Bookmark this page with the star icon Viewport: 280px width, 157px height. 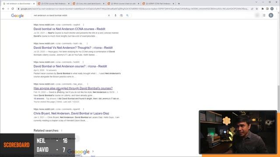(x=257, y=9)
